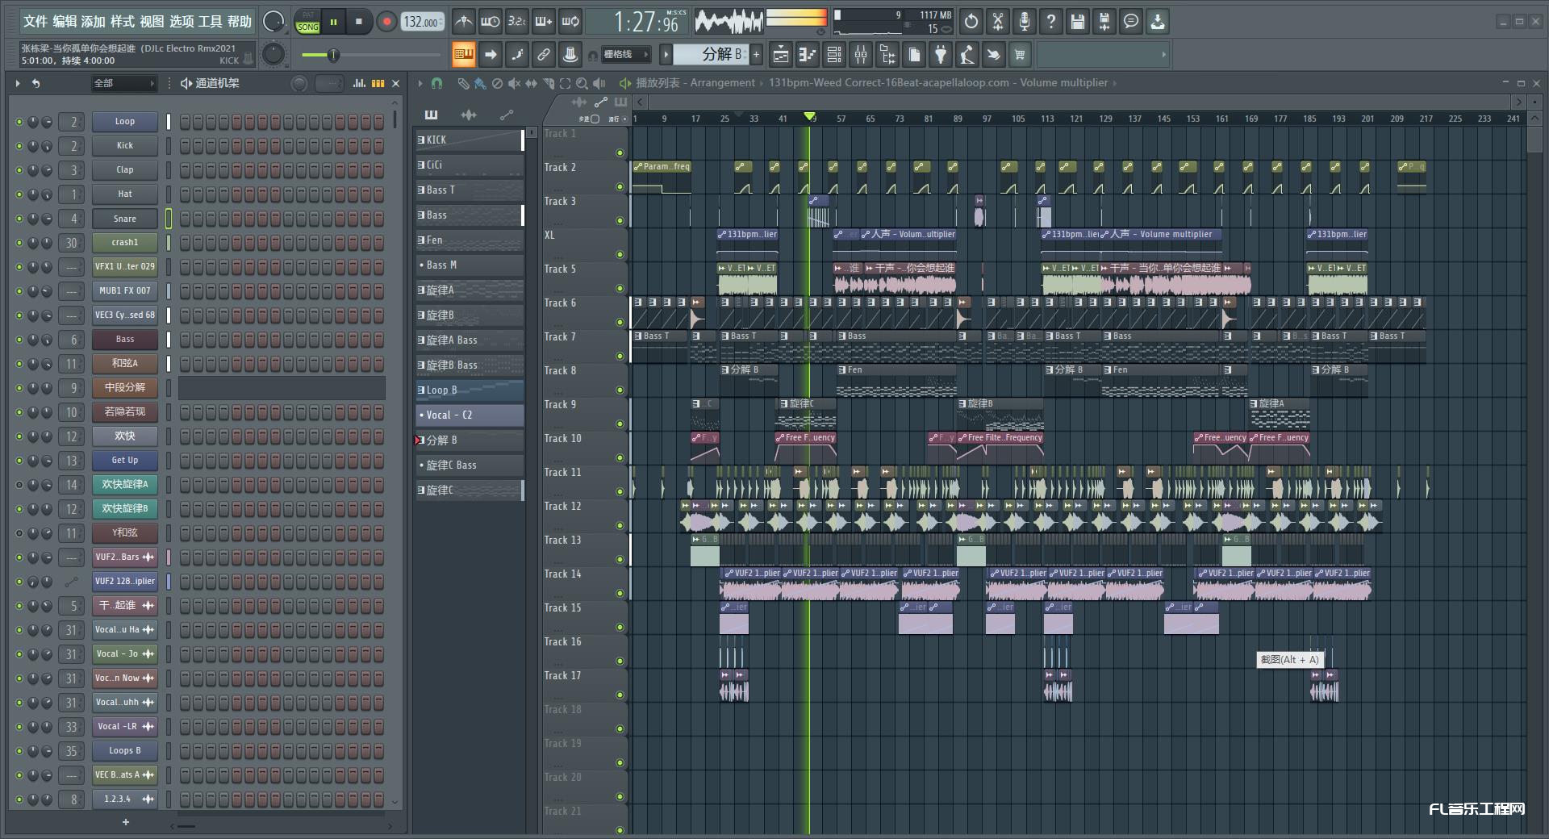
Task: Adjust the main volume knob
Action: point(274,22)
